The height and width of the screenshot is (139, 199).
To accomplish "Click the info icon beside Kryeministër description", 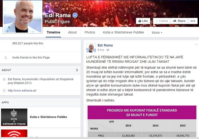I will [x=4, y=79].
